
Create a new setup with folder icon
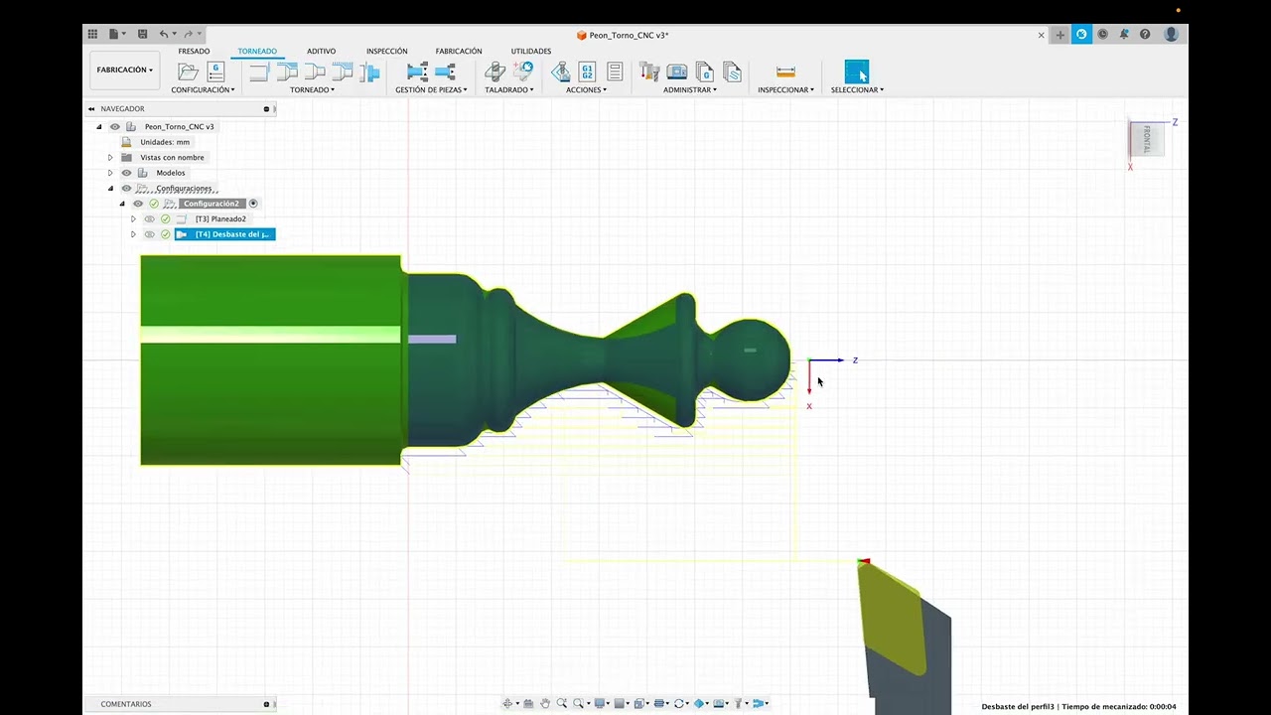coord(188,71)
